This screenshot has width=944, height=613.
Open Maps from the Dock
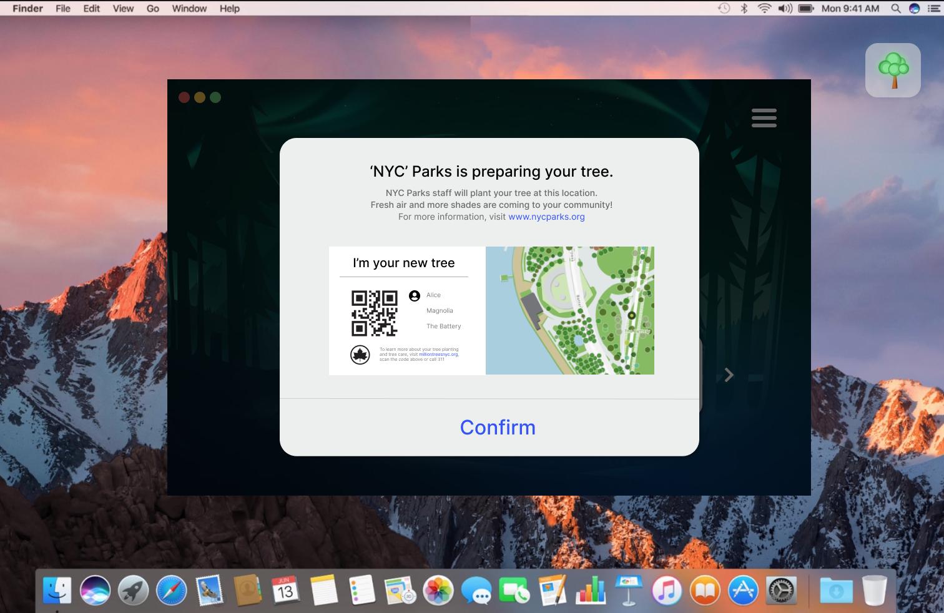[400, 590]
